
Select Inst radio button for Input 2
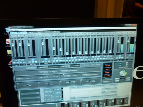point(49,84)
